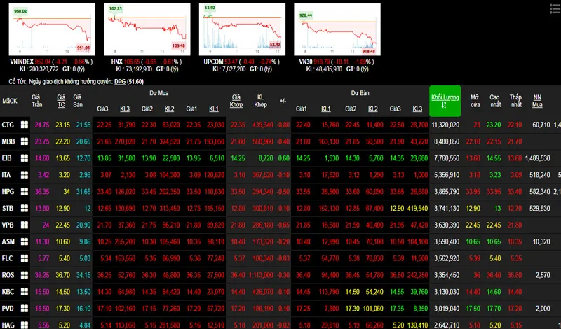Viewport: 561px width, 329px height.
Task: Click the KL3 header under Dư Bán
Action: click(x=417, y=108)
